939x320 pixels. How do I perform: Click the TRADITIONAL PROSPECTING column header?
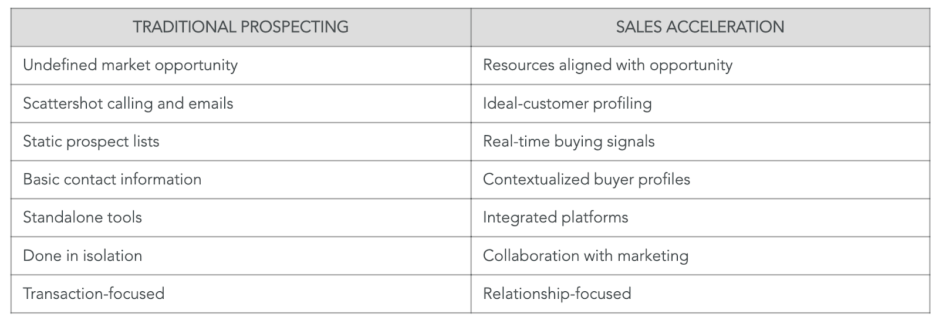pyautogui.click(x=241, y=27)
